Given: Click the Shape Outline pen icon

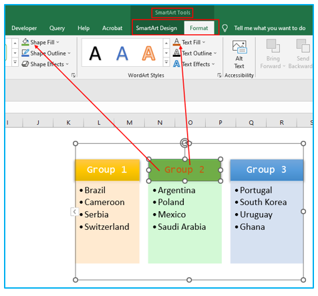Looking at the screenshot, I should (25, 53).
